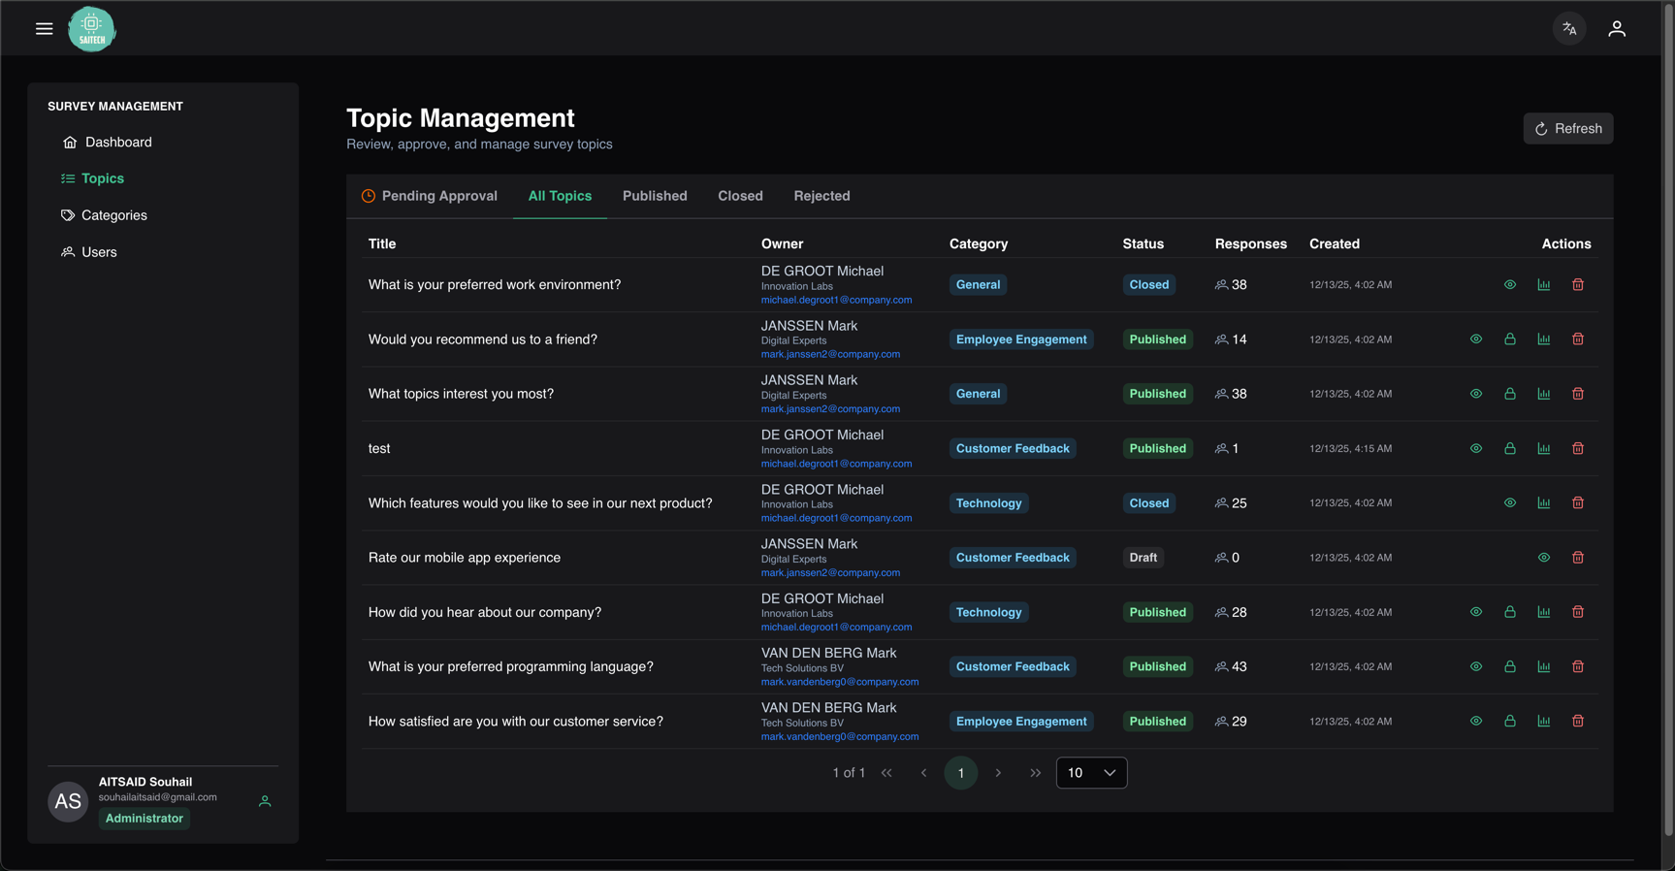
Task: Open statistics chart for the 'test' topic
Action: 1544,449
